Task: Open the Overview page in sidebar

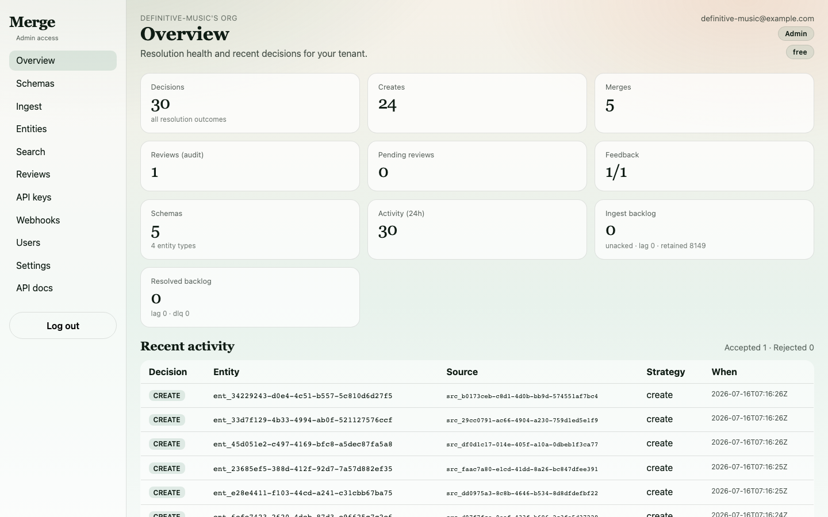Action: (x=63, y=60)
